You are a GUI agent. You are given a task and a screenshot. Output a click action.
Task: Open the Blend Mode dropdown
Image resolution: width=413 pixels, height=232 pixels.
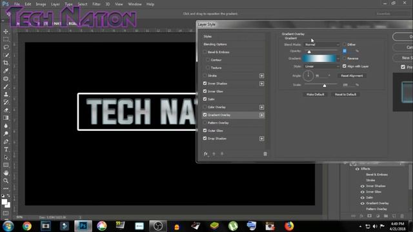322,44
